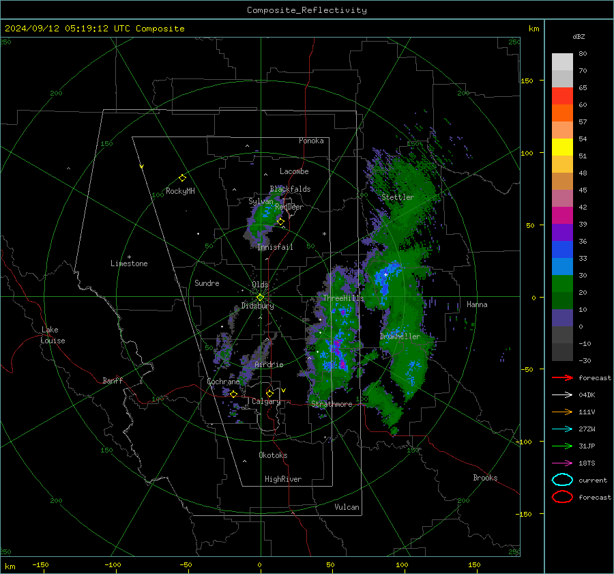Select the dark green 10–20 dBZ swatch

point(562,301)
